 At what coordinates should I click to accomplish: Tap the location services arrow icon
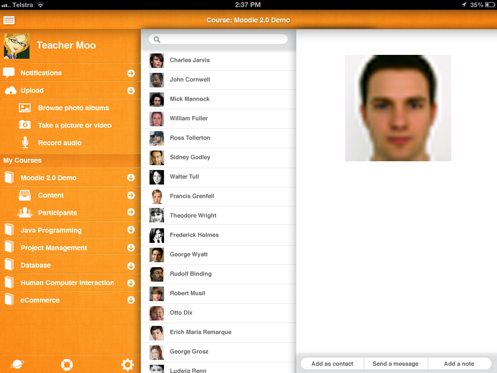(x=464, y=4)
